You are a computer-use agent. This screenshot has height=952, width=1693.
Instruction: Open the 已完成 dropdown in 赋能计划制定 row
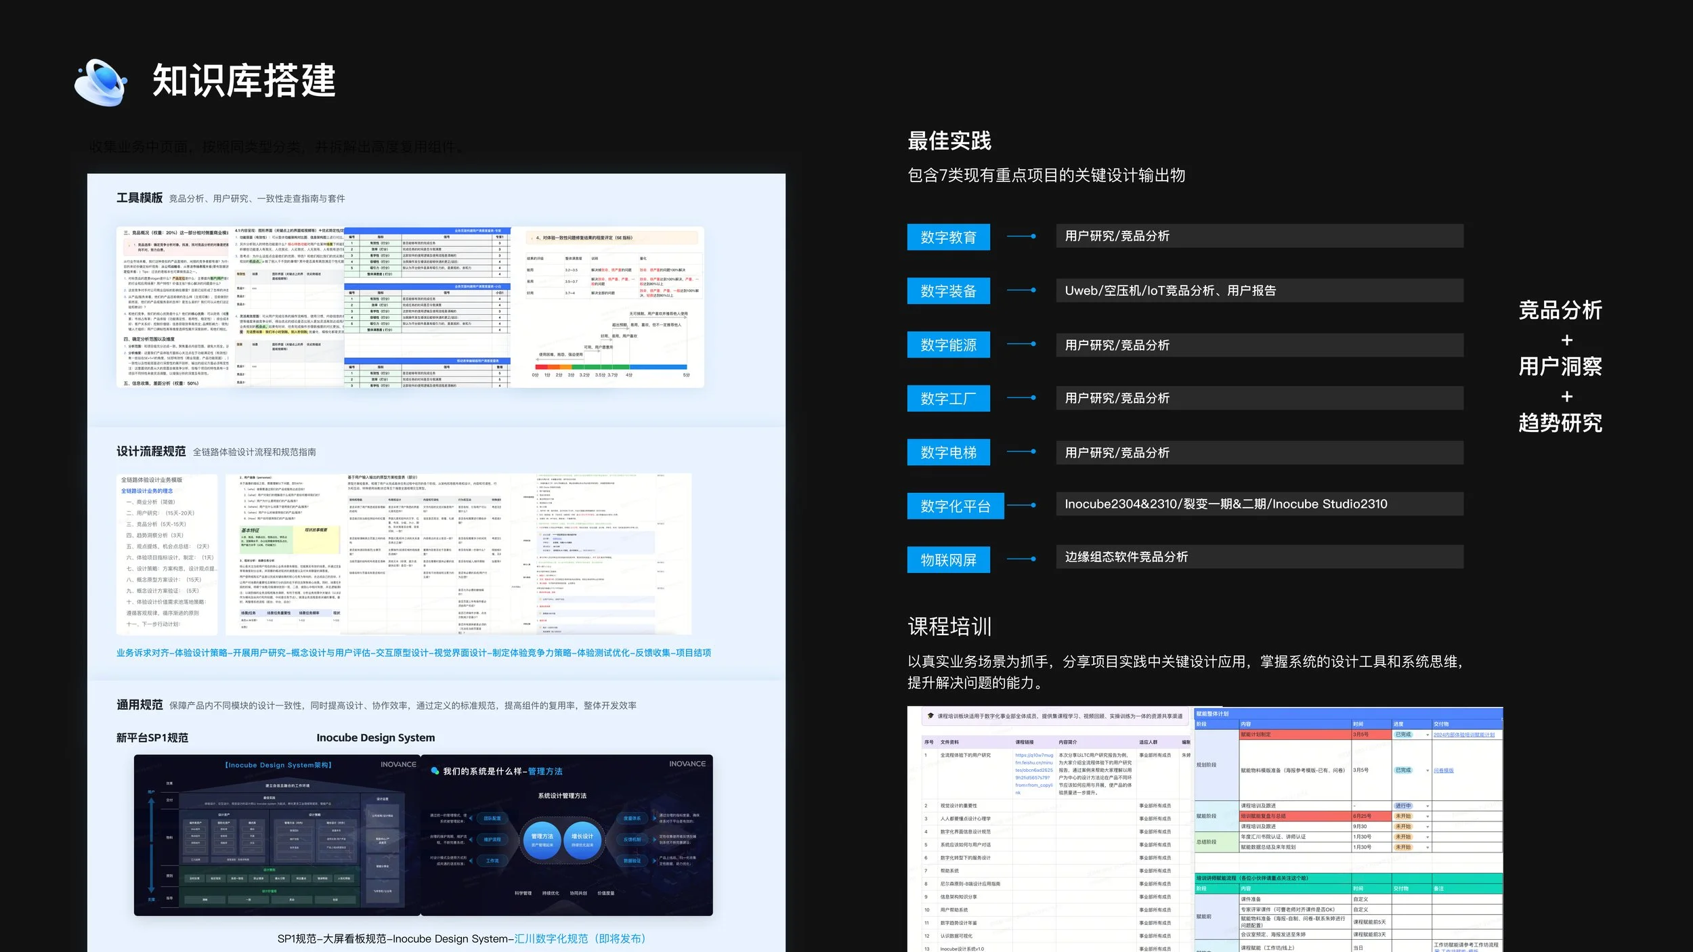point(1428,735)
